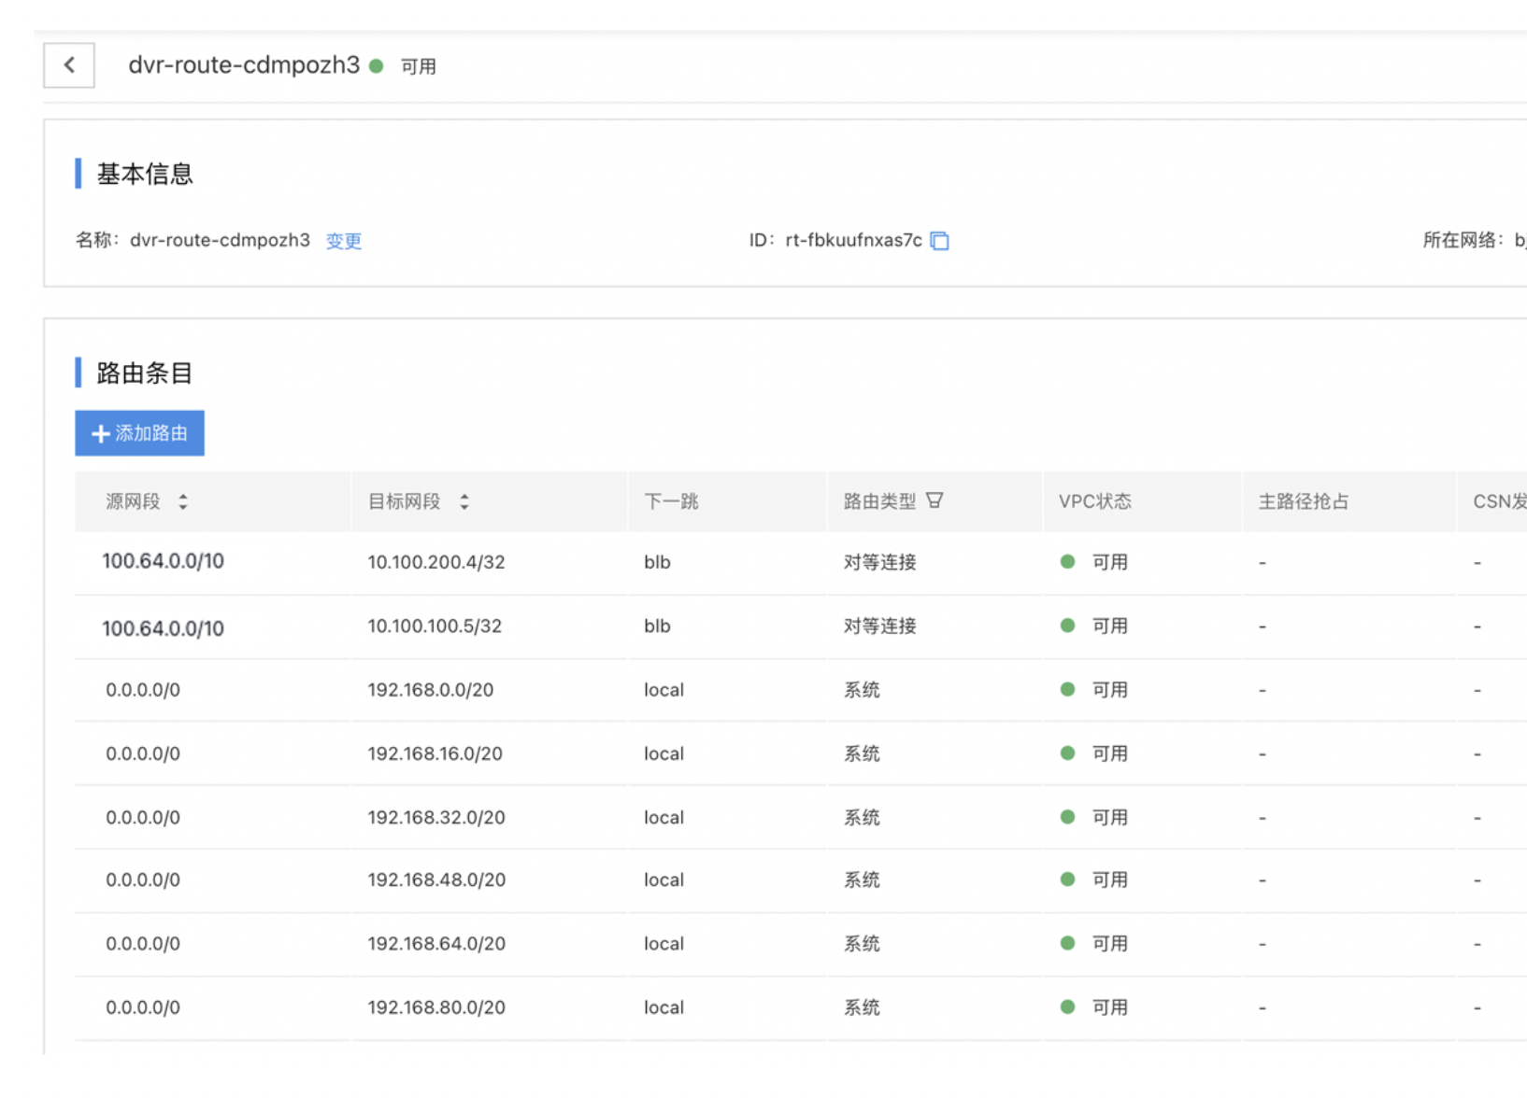Click 对等连接 type in 10.100.200.4/32 row
Image resolution: width=1527 pixels, height=1098 pixels.
[879, 562]
